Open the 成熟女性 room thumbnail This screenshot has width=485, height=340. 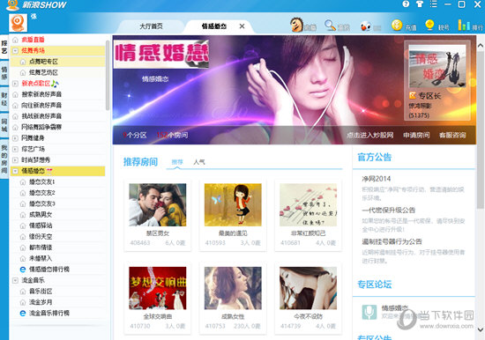tap(233, 288)
